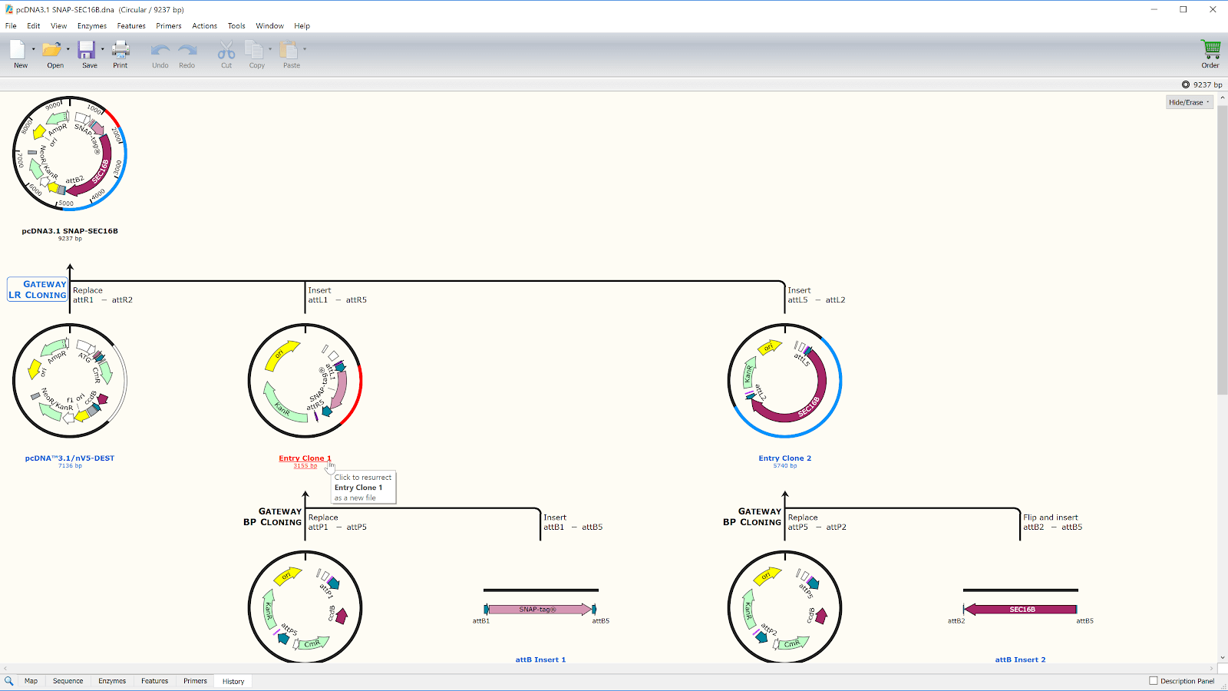Expand the New icon dropdown arrow
Viewport: 1228px width, 691px height.
pyautogui.click(x=33, y=48)
